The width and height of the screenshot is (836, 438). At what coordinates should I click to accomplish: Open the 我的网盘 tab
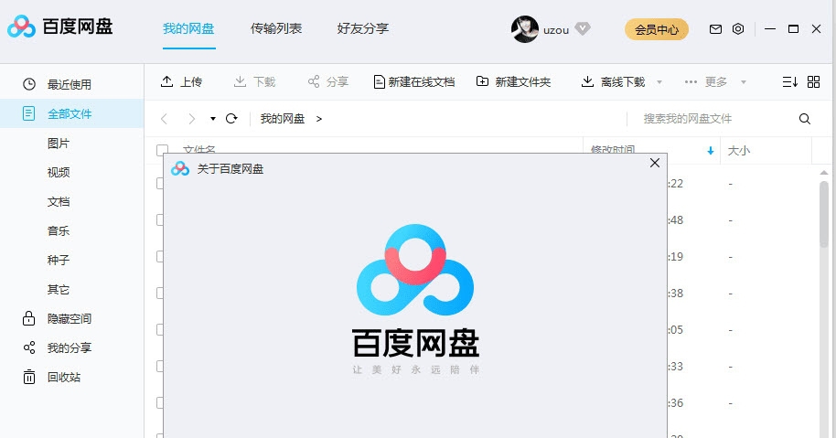[x=188, y=28]
